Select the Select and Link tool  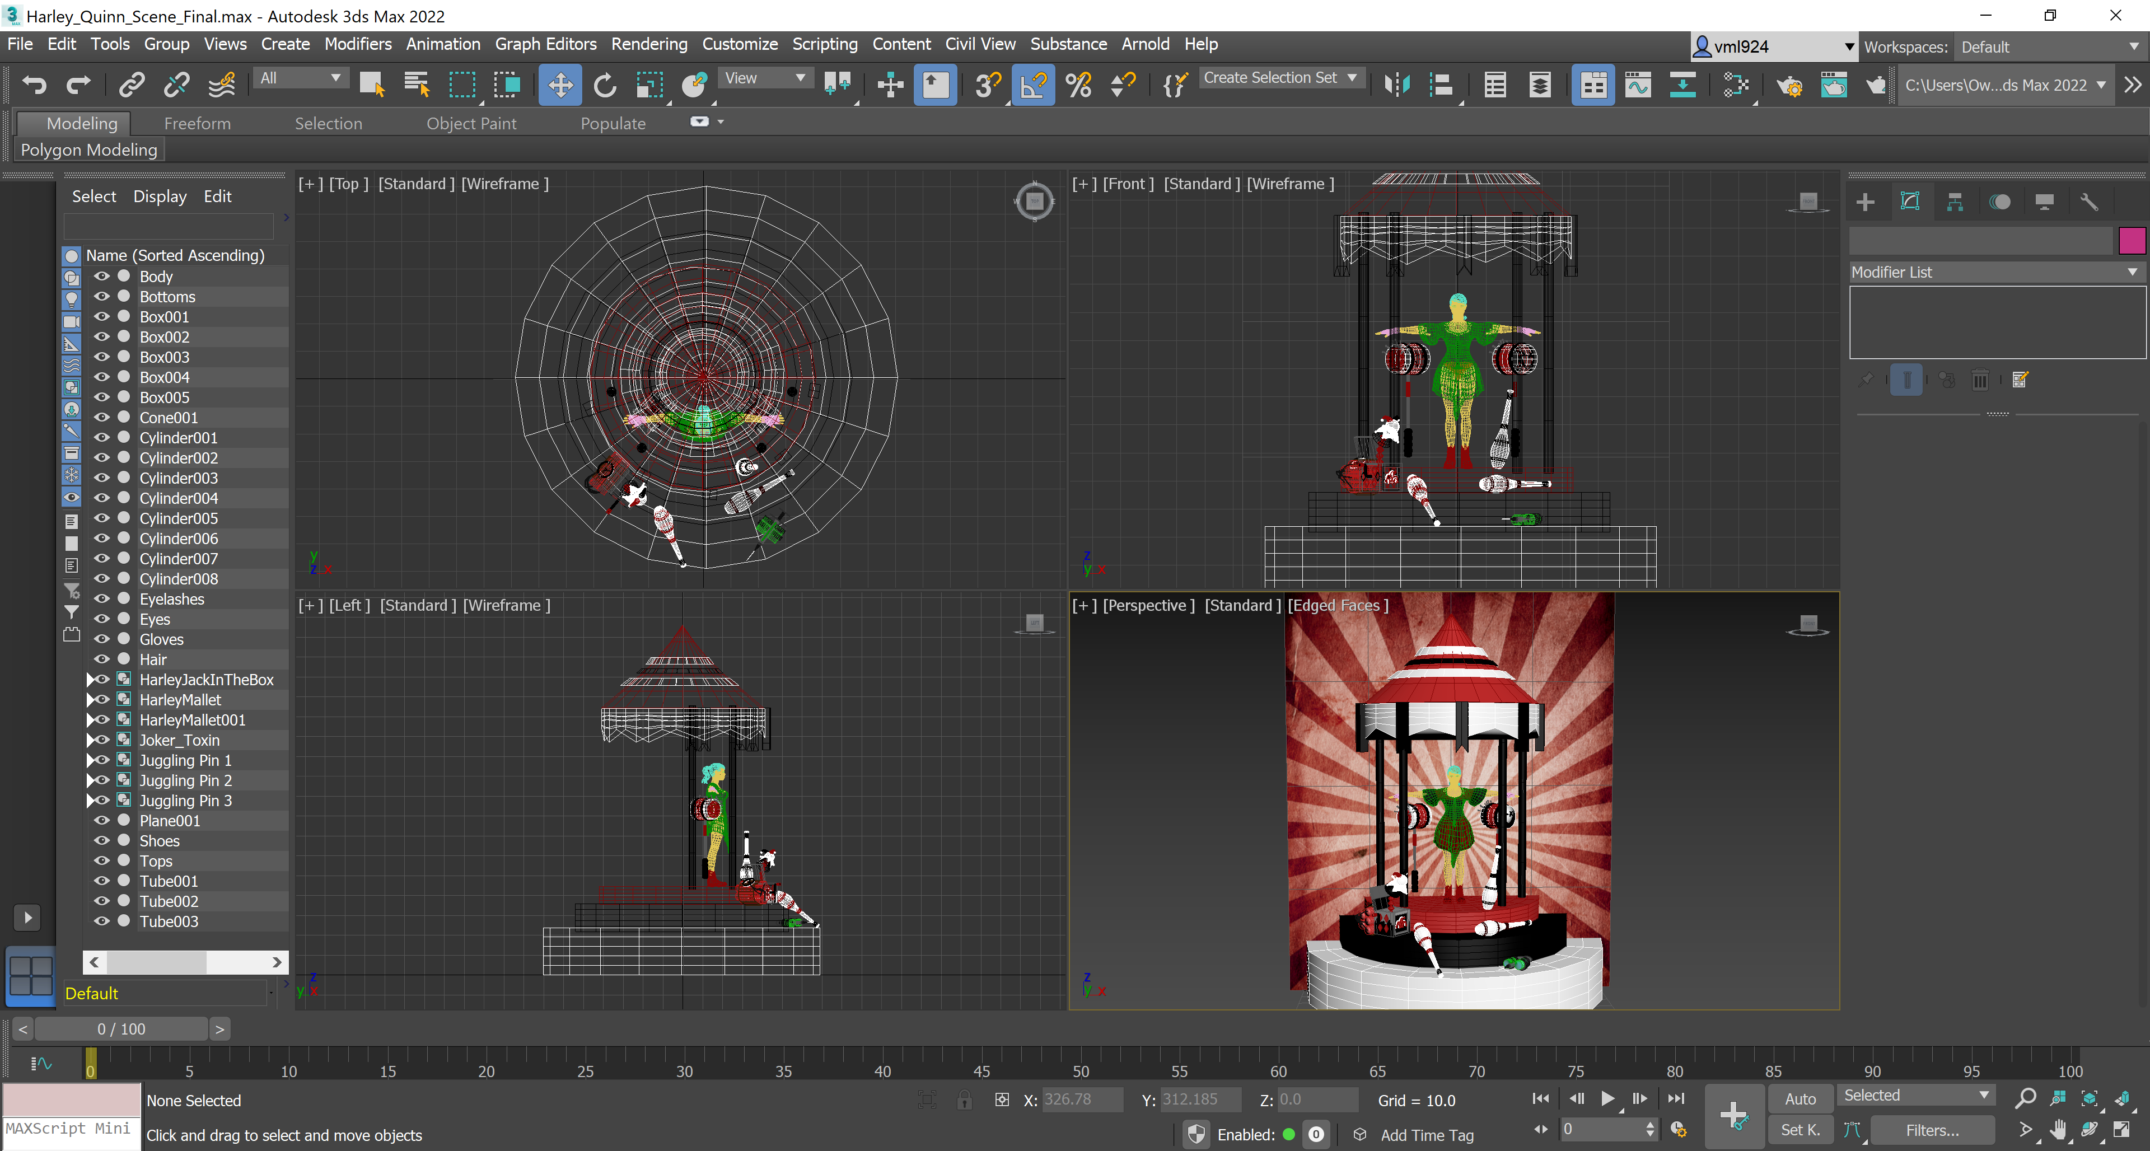click(132, 85)
